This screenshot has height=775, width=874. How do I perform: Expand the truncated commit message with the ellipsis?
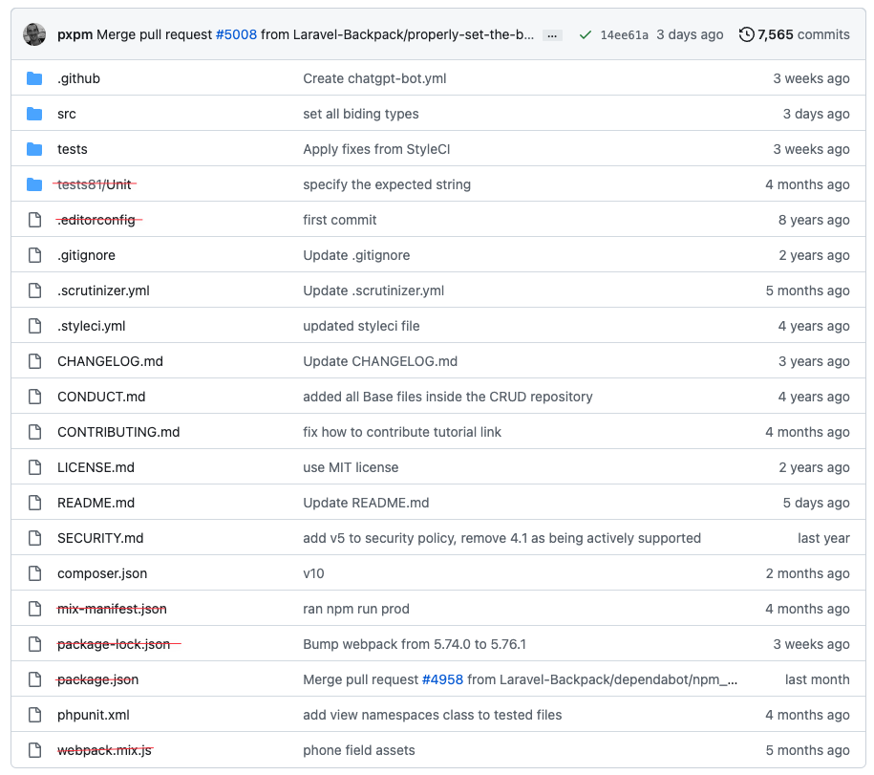point(552,34)
